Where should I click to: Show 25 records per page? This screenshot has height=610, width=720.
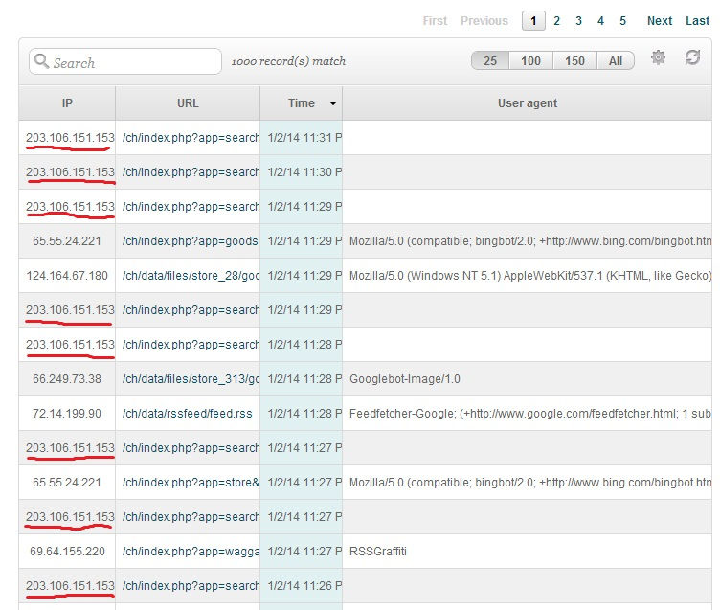click(490, 60)
